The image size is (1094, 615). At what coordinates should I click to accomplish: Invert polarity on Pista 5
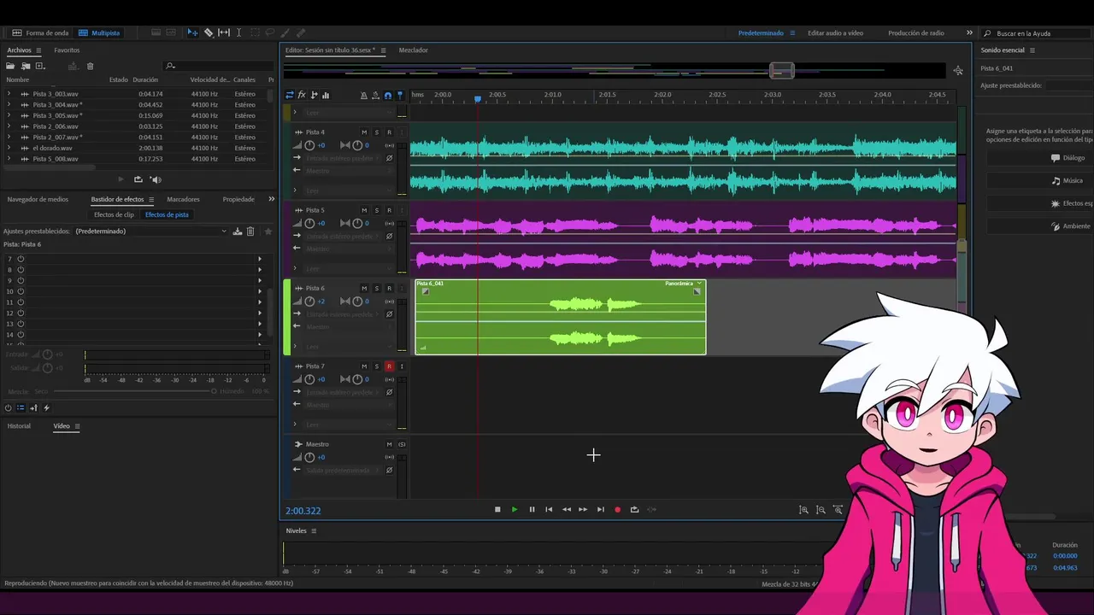coord(389,237)
